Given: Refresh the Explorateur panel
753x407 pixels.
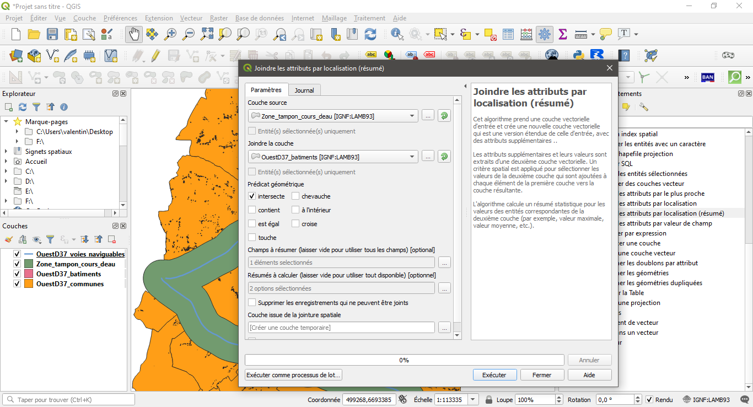Looking at the screenshot, I should (x=23, y=107).
